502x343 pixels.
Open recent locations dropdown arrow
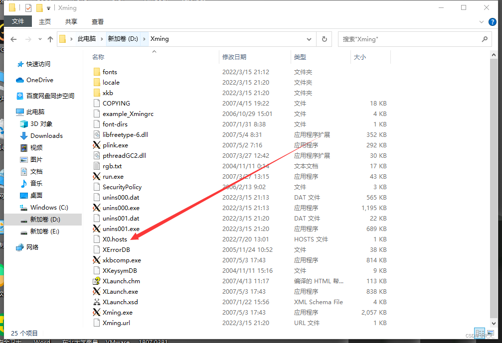pyautogui.click(x=40, y=39)
